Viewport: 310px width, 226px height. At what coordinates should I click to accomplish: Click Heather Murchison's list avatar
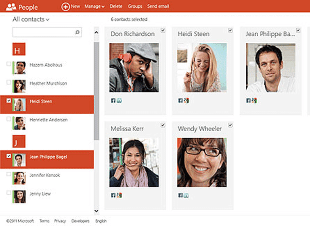pos(20,86)
